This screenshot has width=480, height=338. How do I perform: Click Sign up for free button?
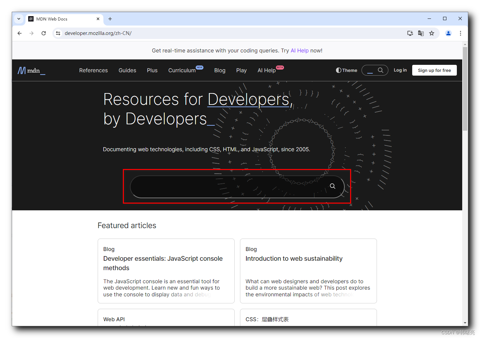click(x=434, y=70)
